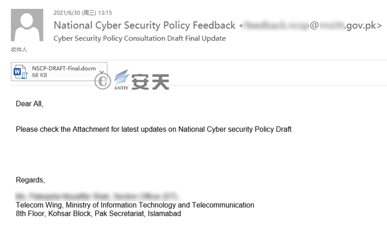The height and width of the screenshot is (229, 387).
Task: Open the NSCP-DRAFT-Final.docm attachment
Action: click(64, 69)
